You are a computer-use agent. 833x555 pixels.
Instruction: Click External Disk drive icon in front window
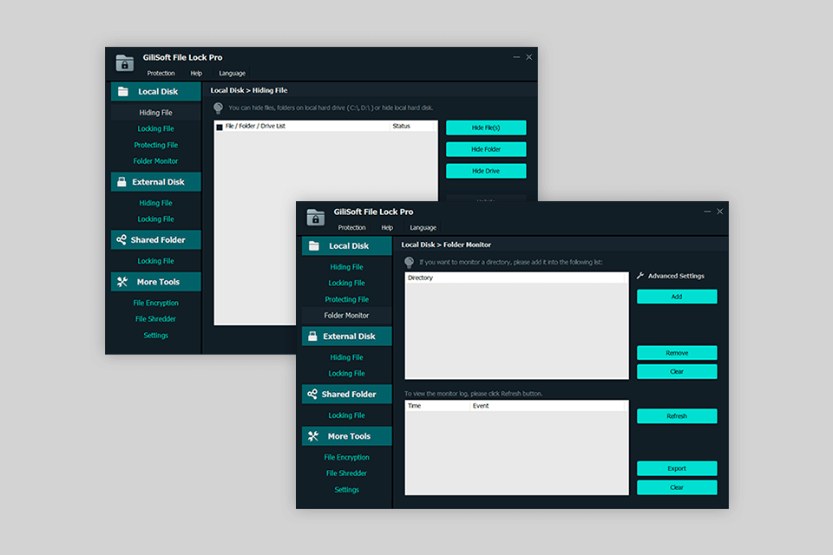point(313,336)
